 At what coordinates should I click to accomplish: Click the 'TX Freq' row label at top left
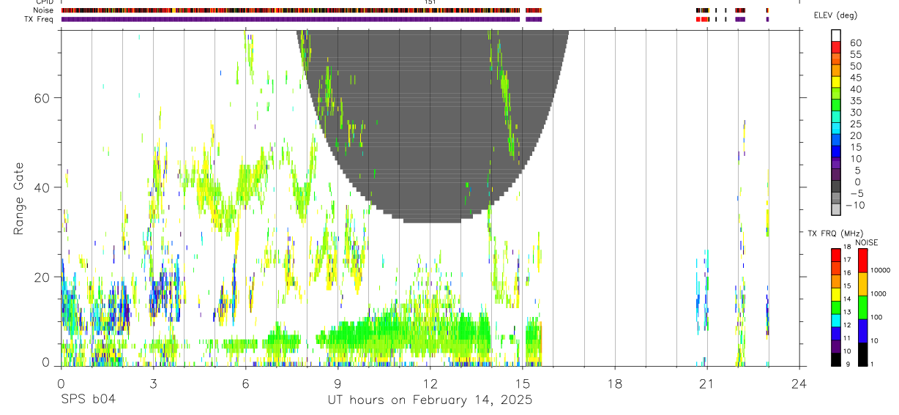pos(40,19)
